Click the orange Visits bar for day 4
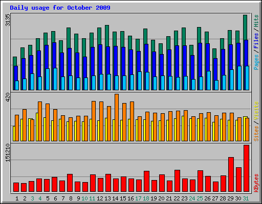This screenshot has width=262, height=204. [40, 121]
